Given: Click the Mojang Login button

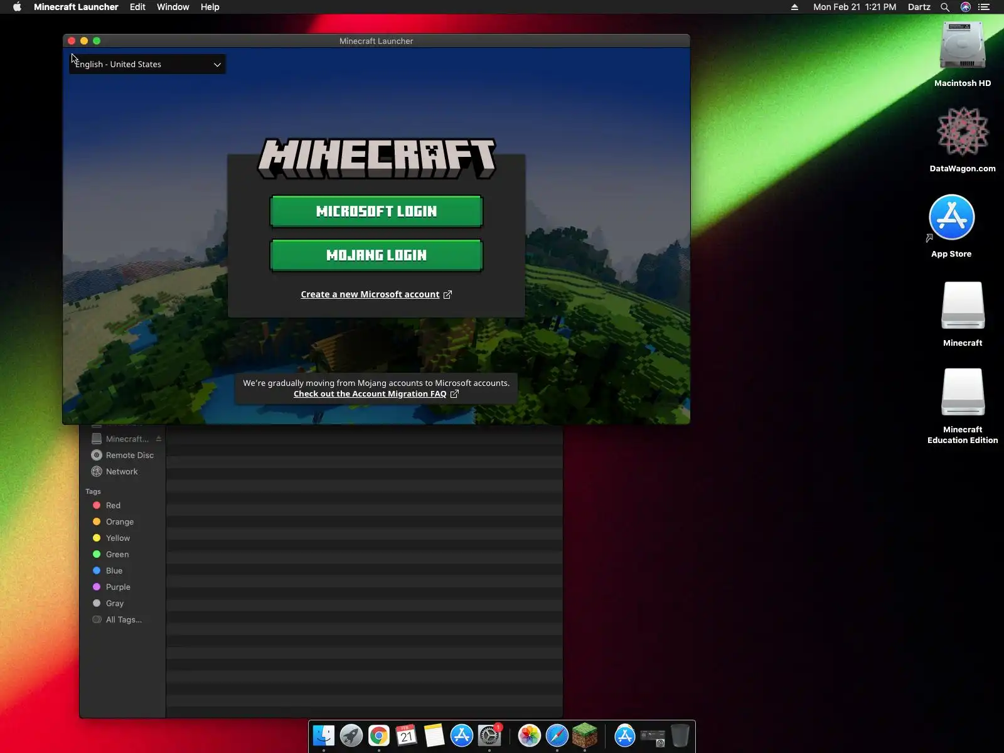Looking at the screenshot, I should 376,255.
